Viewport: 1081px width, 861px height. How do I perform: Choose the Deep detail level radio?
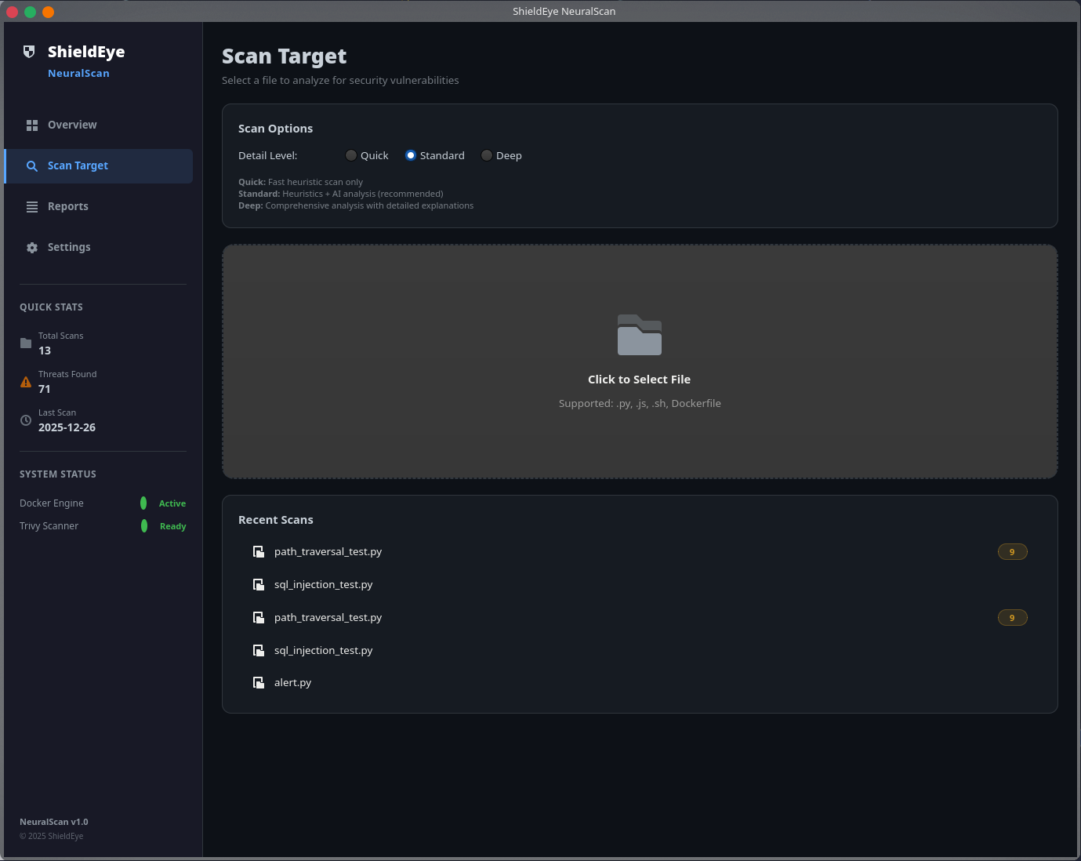click(x=487, y=155)
